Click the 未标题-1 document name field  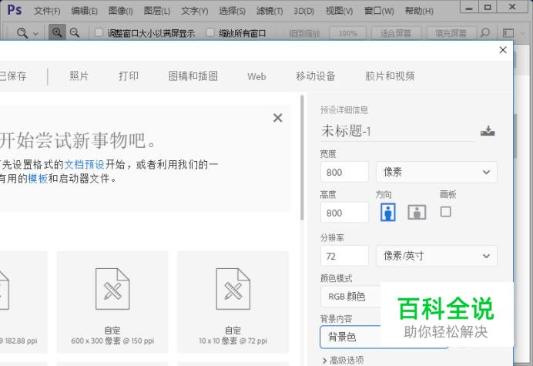pyautogui.click(x=397, y=131)
